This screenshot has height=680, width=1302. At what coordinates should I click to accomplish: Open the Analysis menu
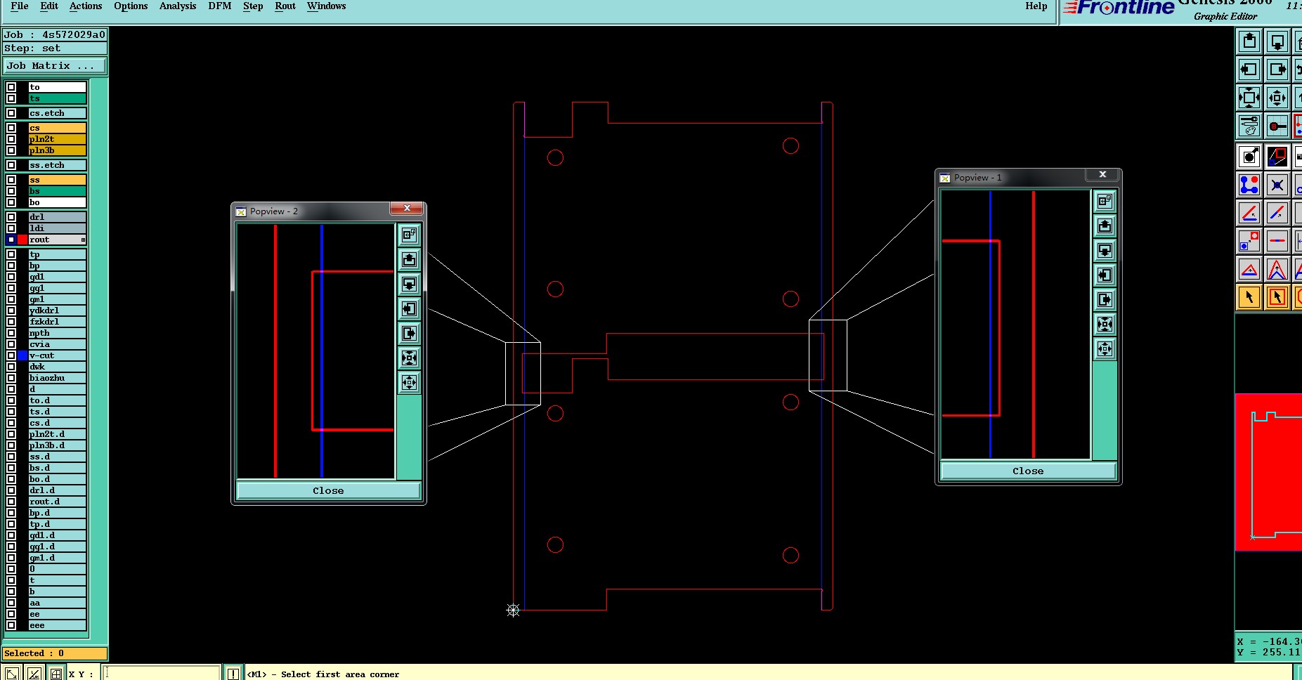click(x=178, y=6)
